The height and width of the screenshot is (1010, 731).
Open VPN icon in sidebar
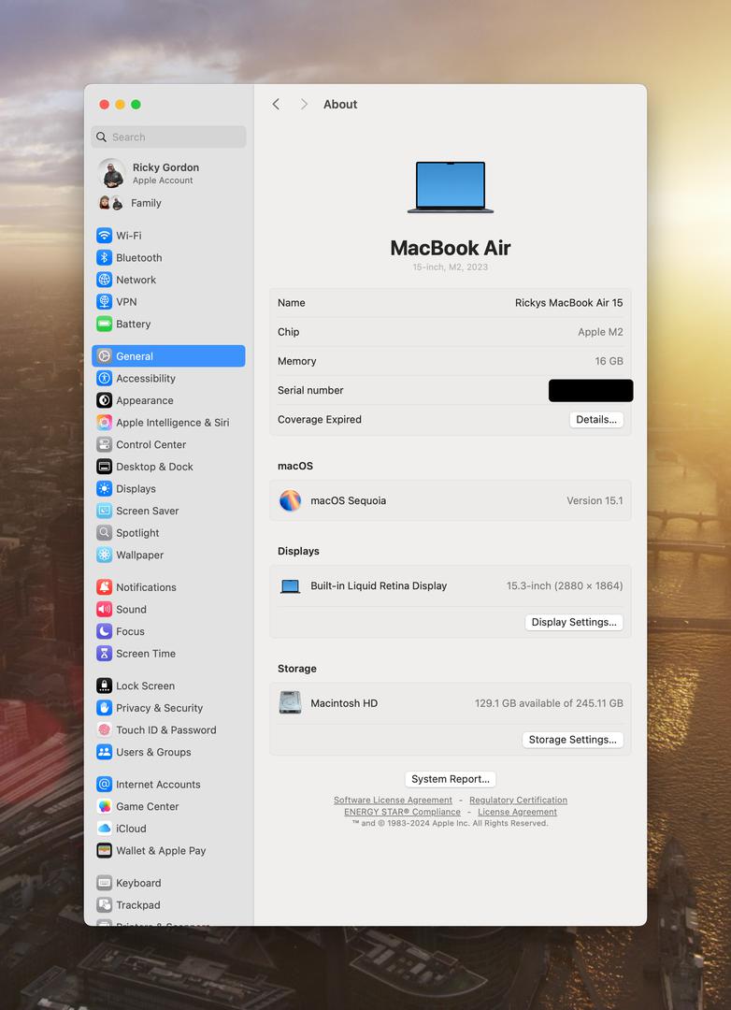point(105,301)
